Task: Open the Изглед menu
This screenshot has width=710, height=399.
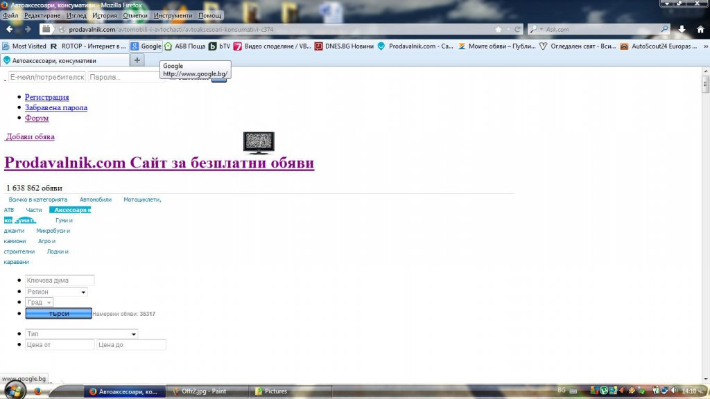Action: (x=76, y=15)
